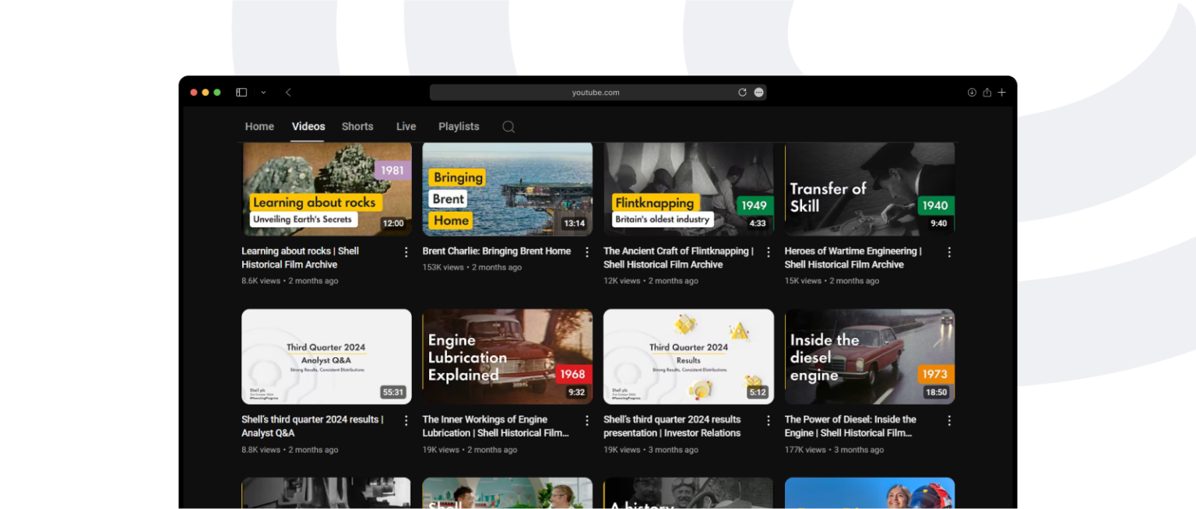Open the Downloads indicator

(x=972, y=92)
